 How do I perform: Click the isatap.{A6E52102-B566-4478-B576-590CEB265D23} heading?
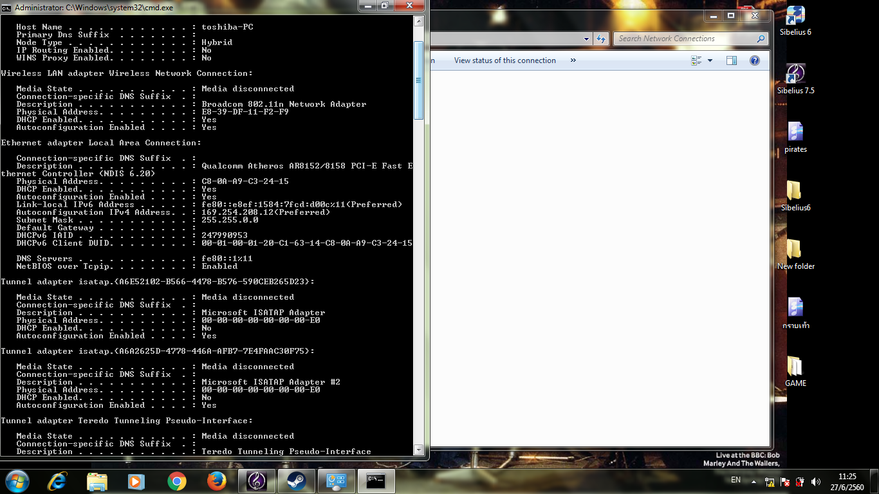[158, 282]
